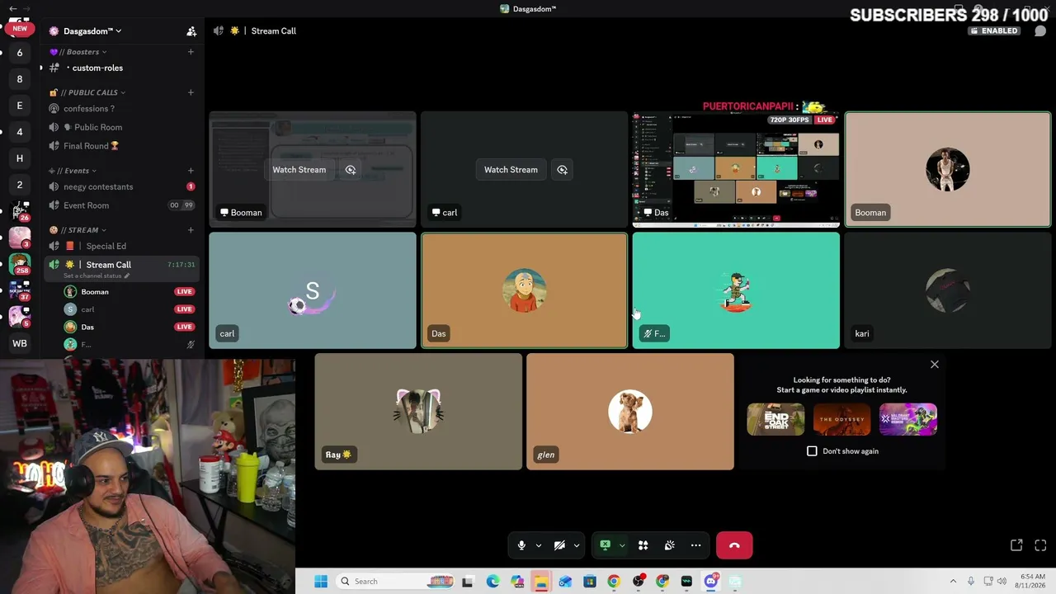
Task: Open the server folder labeled E
Action: 20,106
